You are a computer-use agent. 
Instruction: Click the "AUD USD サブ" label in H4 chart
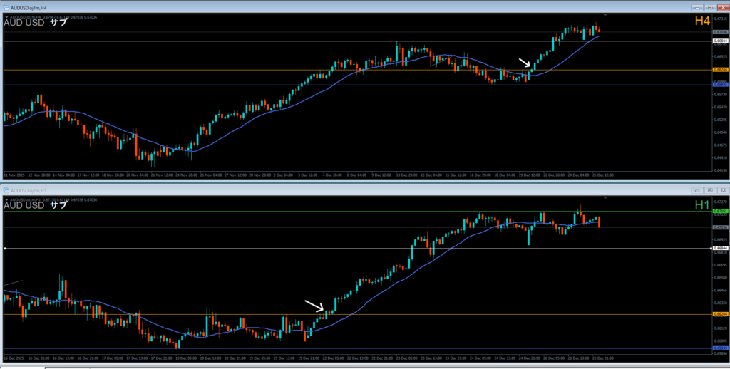click(x=36, y=22)
